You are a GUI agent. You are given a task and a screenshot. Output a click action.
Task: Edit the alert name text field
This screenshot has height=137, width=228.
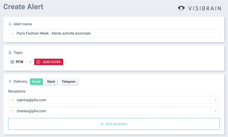[114, 33]
